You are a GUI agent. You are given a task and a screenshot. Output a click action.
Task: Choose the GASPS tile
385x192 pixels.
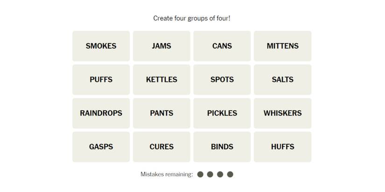101,146
